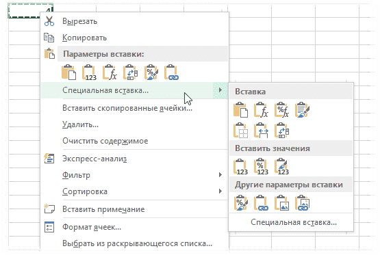Screen dimensions: 380x255
Task: Choose the Paste icon in submenu Вставка section
Action: pos(240,110)
